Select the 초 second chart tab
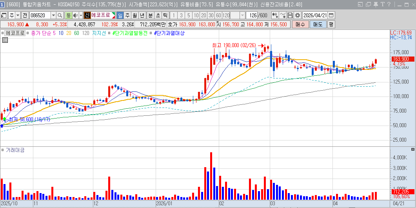The image size is (416, 208). click(158, 15)
